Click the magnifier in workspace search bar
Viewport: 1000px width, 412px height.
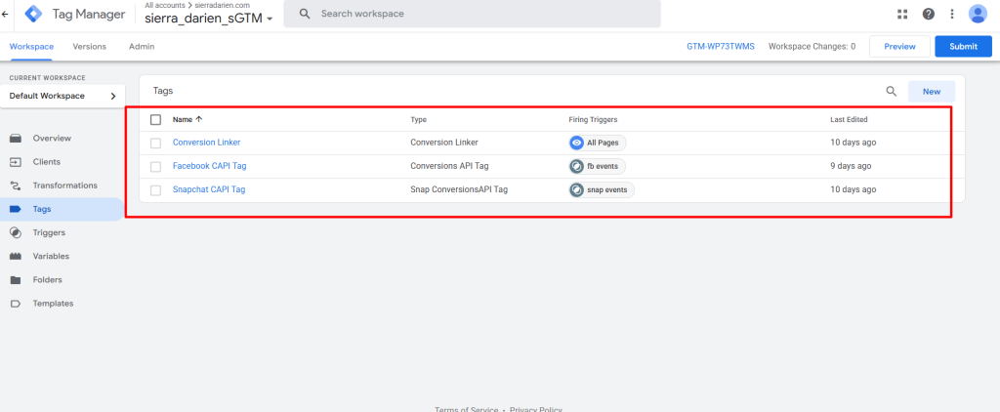[x=305, y=14]
